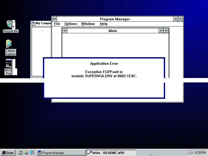Click the first quick-launch icon beside Start

tap(20, 153)
